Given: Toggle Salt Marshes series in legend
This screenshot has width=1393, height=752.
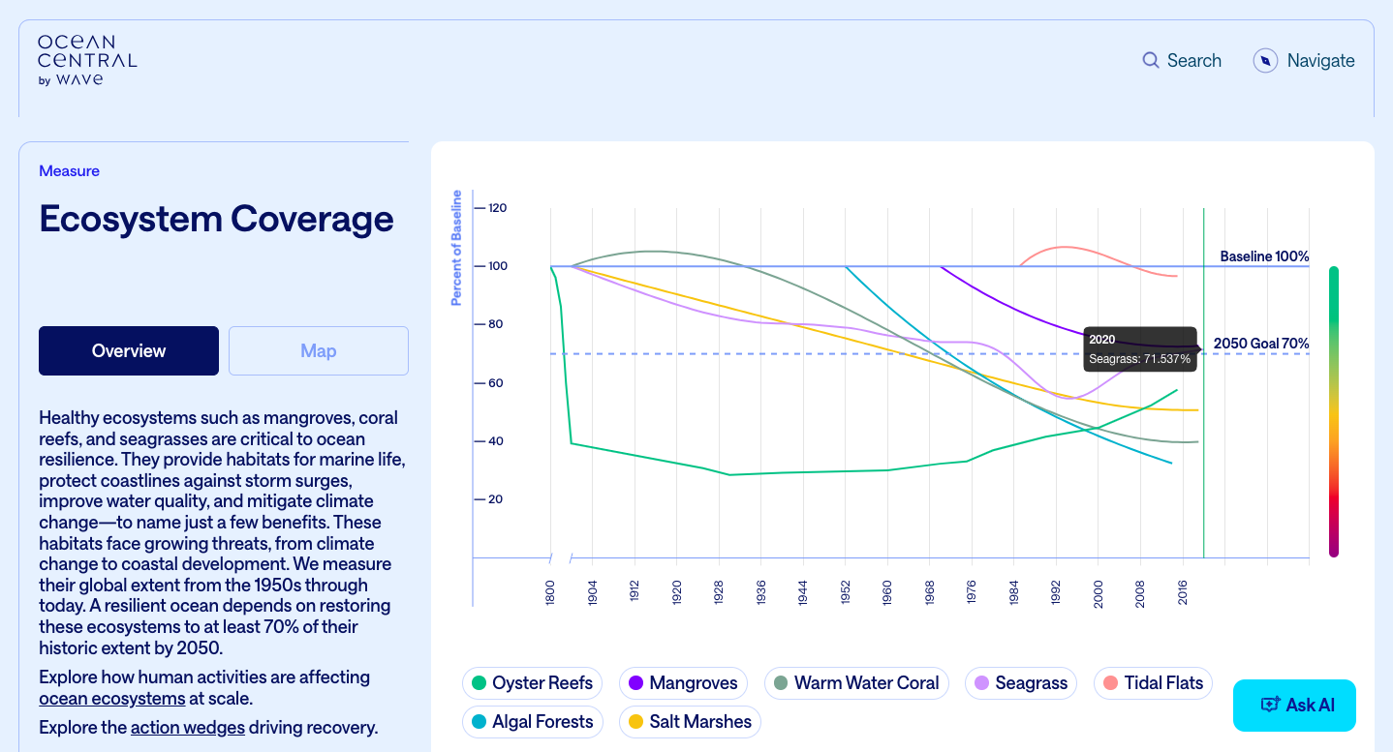Looking at the screenshot, I should pyautogui.click(x=690, y=722).
